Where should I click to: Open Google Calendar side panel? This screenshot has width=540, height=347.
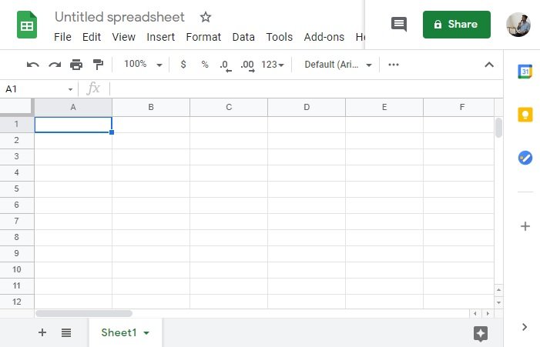point(525,72)
